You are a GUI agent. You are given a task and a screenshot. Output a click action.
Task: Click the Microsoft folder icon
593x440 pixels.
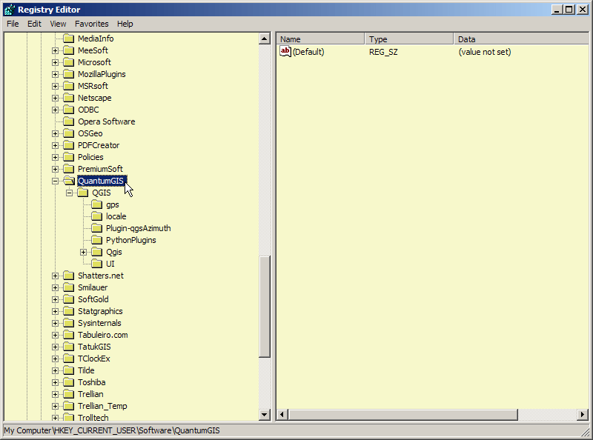pyautogui.click(x=68, y=62)
